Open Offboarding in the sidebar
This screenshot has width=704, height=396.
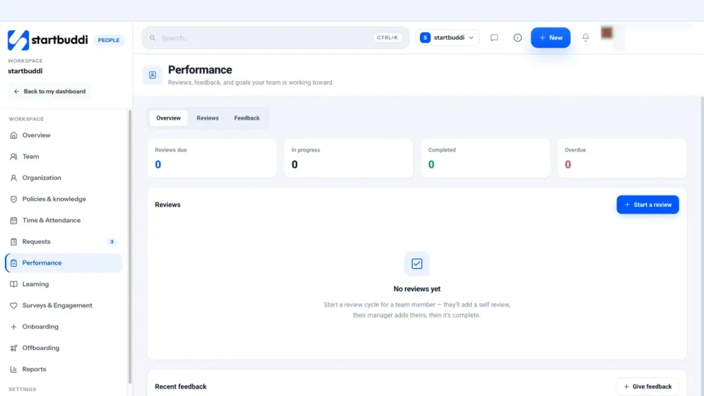click(x=63, y=348)
